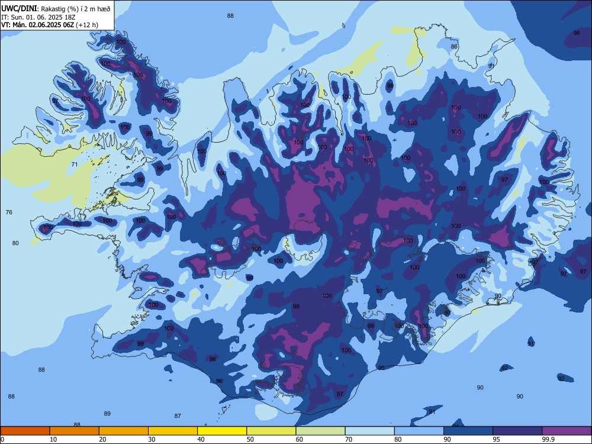Pick the medium blue 80–90 legend swatch
The image size is (592, 444).
tap(419, 431)
